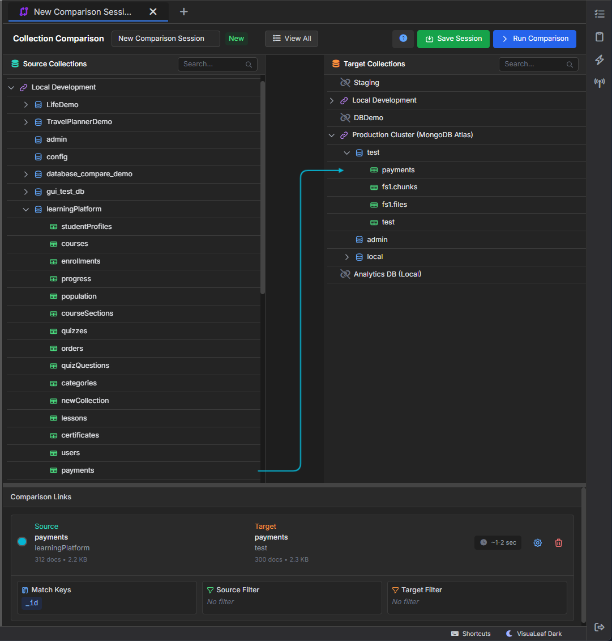Expand target Local Development connection
This screenshot has width=612, height=641.
[332, 100]
